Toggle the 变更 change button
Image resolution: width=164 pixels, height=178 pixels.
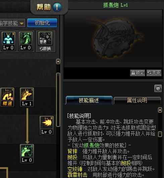pos(154,73)
